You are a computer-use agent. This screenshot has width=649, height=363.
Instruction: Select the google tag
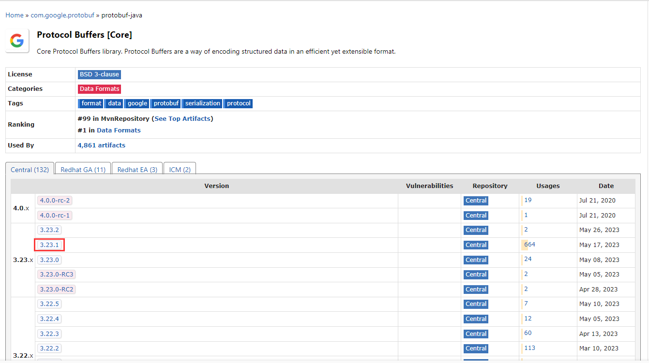[x=137, y=103]
